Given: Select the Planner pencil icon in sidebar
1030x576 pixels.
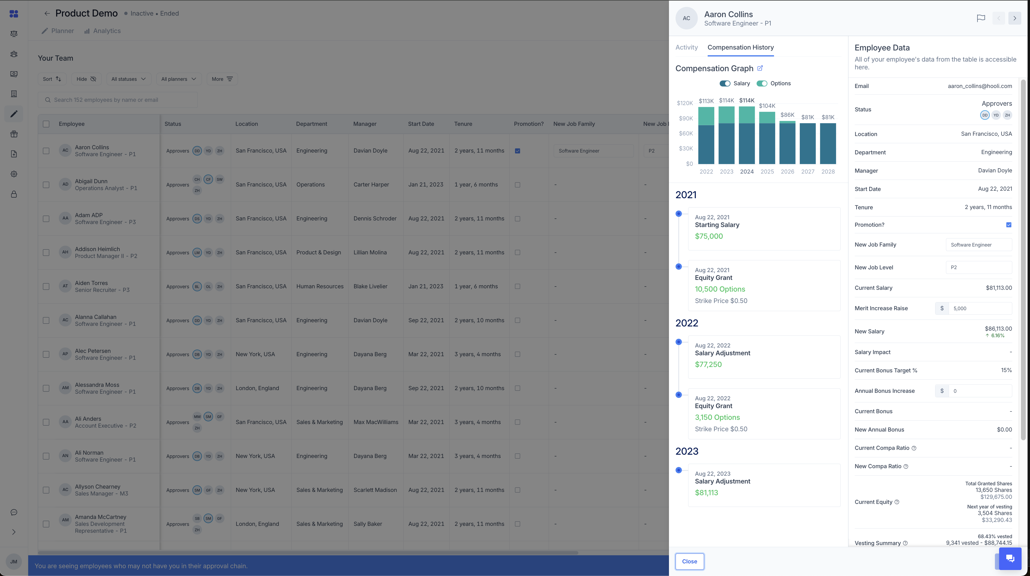Looking at the screenshot, I should pyautogui.click(x=14, y=114).
